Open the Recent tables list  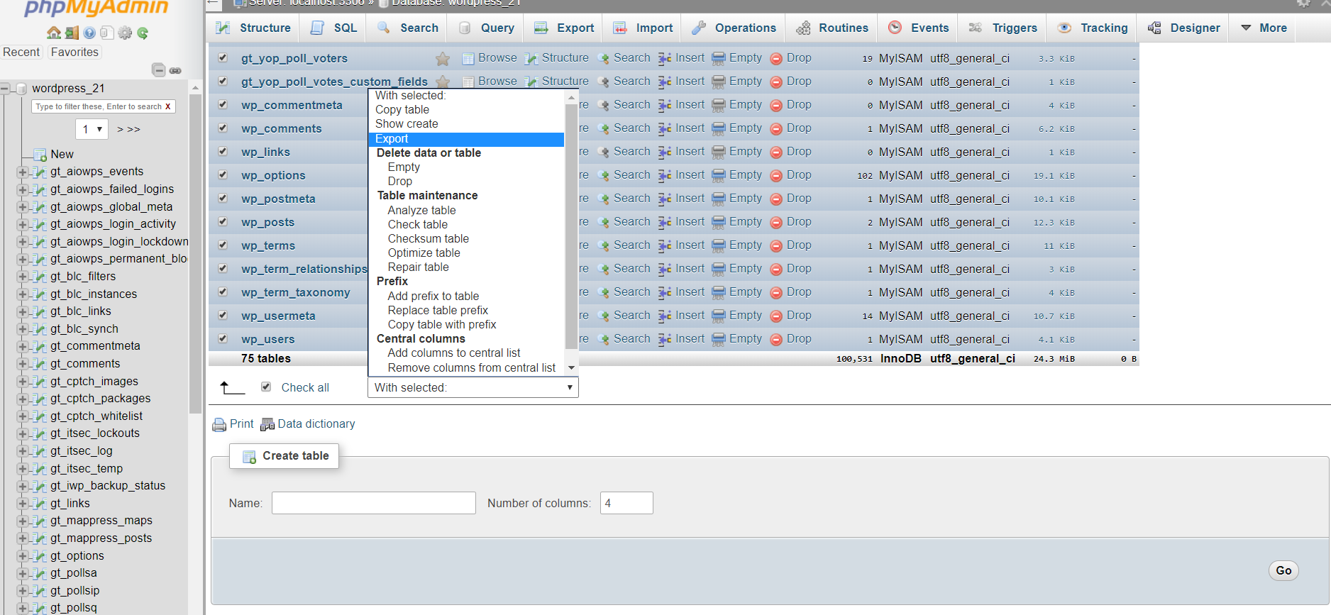[x=22, y=52]
